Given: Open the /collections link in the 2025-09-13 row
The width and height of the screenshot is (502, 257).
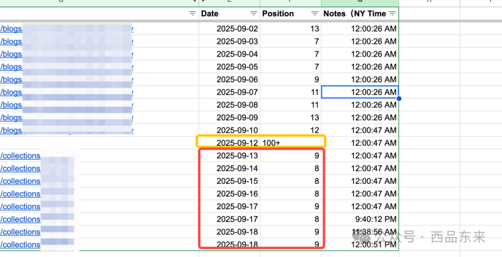Looking at the screenshot, I should tap(20, 156).
